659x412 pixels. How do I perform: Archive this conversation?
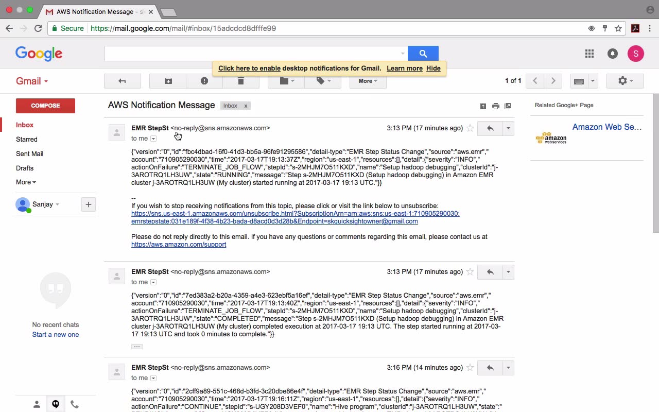168,81
